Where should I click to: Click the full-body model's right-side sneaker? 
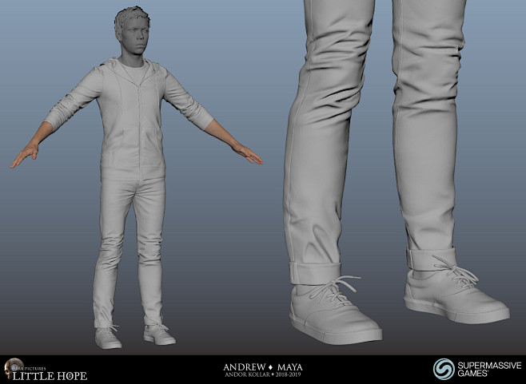click(x=159, y=334)
